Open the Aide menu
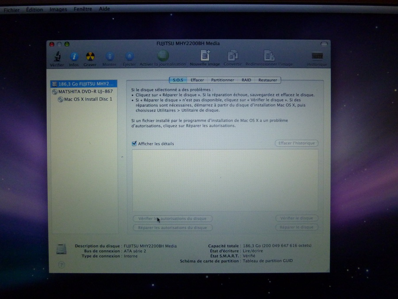Image resolution: width=398 pixels, height=299 pixels. point(104,9)
